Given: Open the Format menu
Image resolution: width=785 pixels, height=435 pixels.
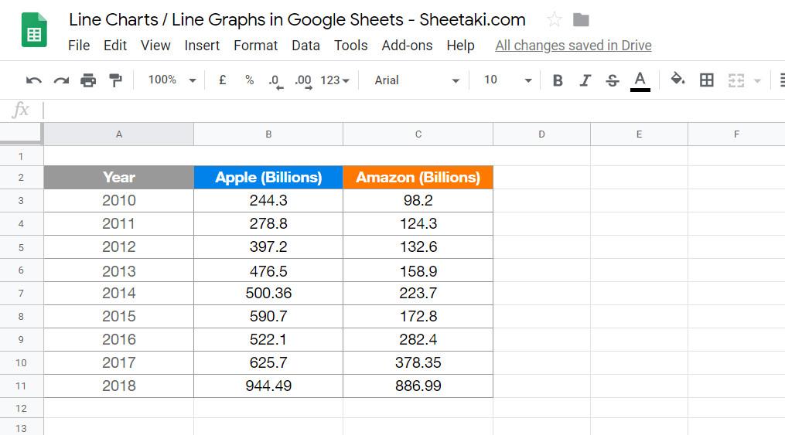Looking at the screenshot, I should pos(255,46).
